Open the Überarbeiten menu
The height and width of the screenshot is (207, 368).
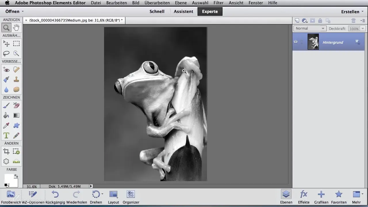coord(157,3)
